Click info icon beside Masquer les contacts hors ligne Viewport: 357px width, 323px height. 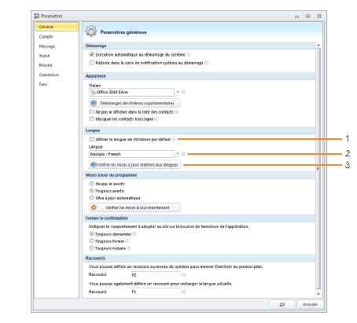point(156,119)
